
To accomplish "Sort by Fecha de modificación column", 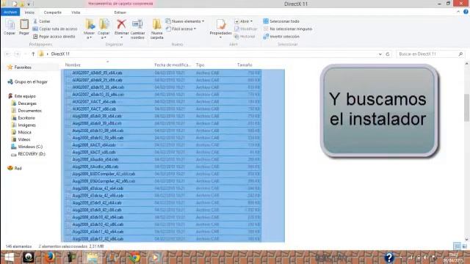I will pos(173,65).
